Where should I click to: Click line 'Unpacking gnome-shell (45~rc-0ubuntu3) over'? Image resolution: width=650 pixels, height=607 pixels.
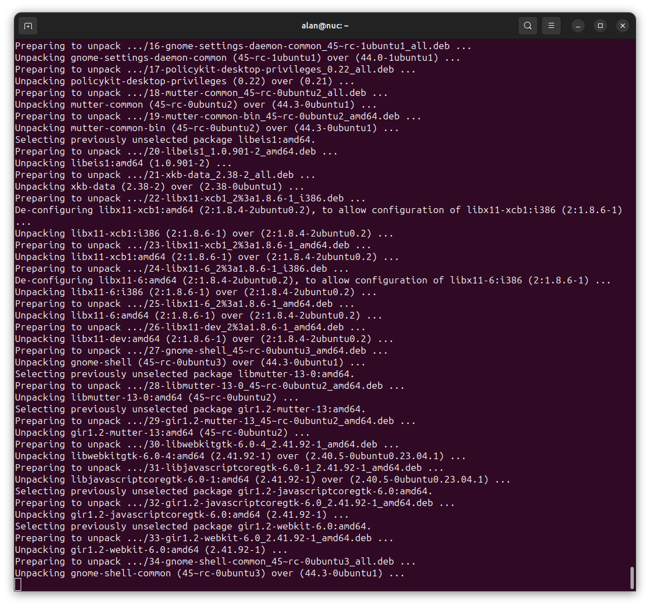pyautogui.click(x=190, y=363)
